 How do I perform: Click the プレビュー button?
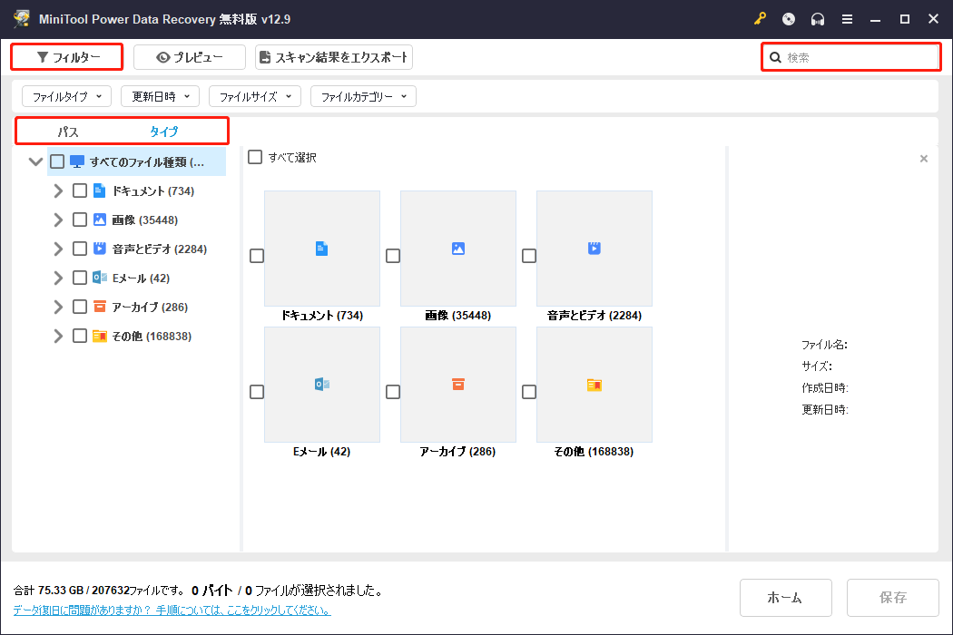pos(190,57)
